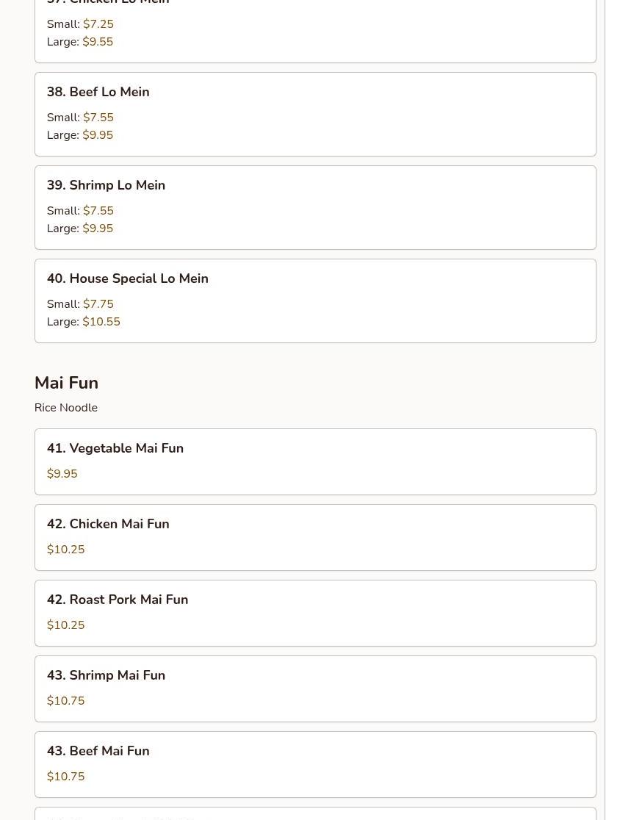Click the Vegetable Mai Fun price $9.95

pos(62,474)
